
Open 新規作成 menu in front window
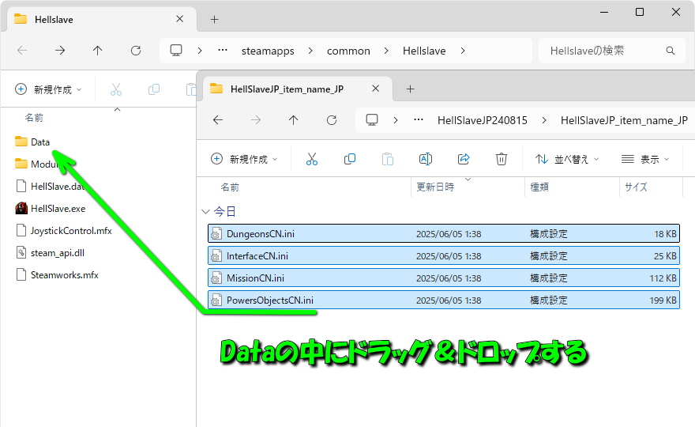coord(244,160)
